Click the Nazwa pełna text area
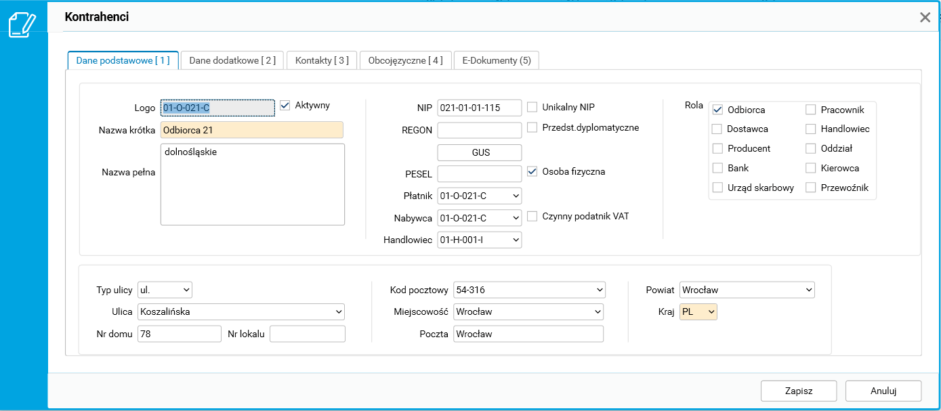 253,183
